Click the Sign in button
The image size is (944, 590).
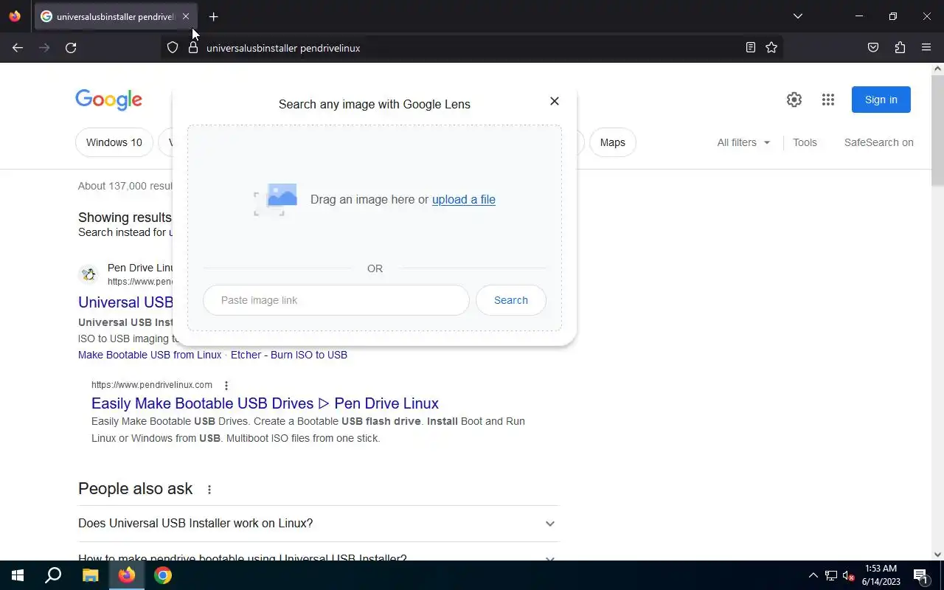coord(881,100)
